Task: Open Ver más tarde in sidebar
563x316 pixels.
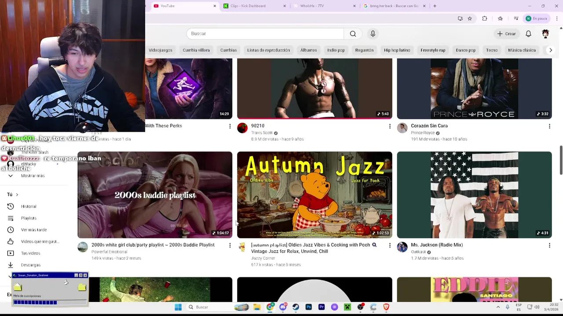Action: 33,230
